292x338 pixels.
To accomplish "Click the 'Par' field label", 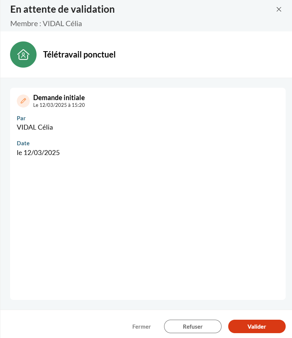I will pyautogui.click(x=21, y=118).
